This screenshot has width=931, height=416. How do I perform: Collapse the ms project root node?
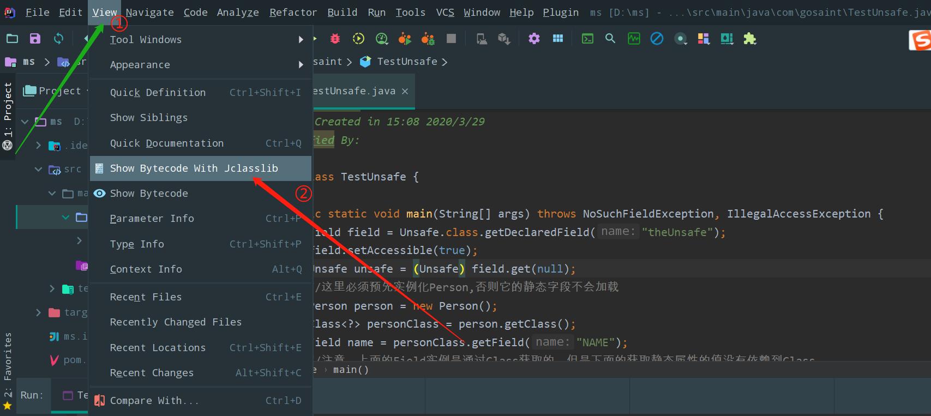[x=25, y=122]
